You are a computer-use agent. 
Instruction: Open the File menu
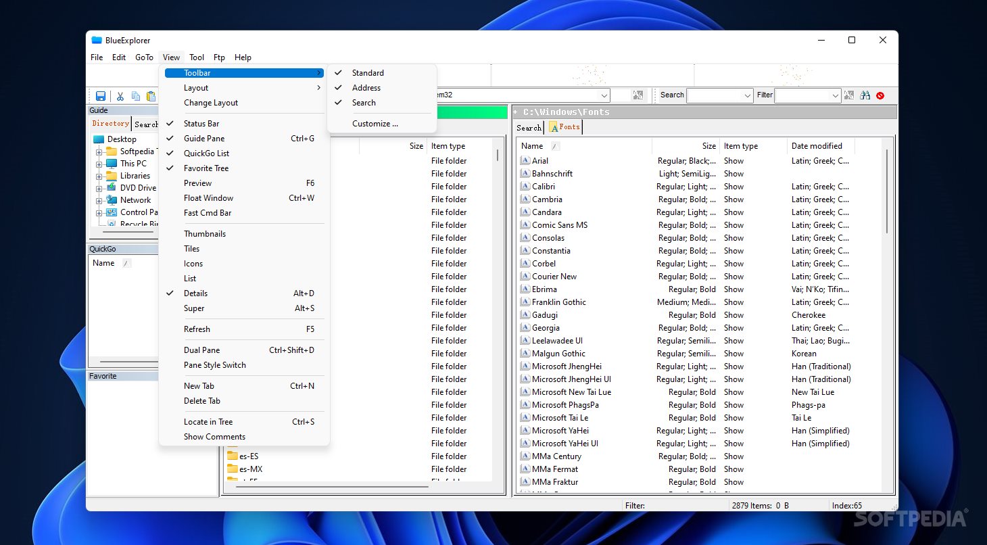97,57
